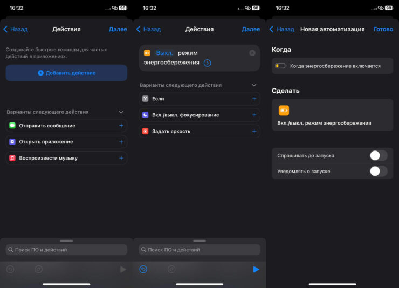Add Воспроизвести музыку with its plus icon
Screen dimensions: 399x288
[121, 158]
